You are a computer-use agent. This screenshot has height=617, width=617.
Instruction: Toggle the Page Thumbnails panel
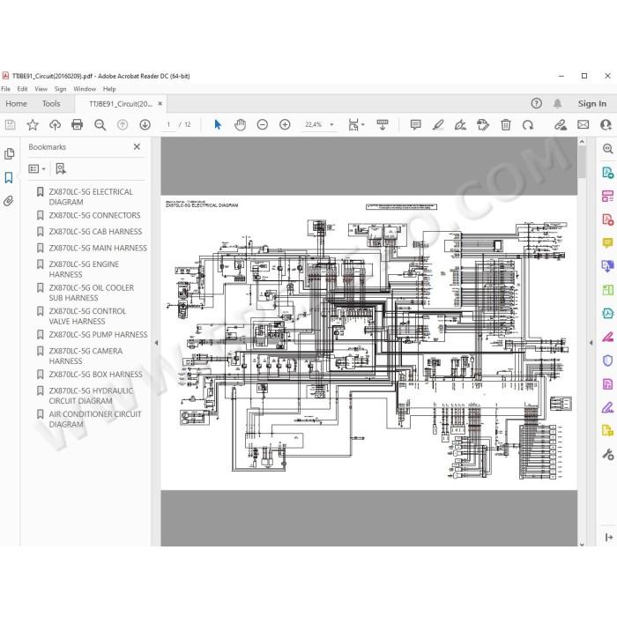pyautogui.click(x=9, y=153)
